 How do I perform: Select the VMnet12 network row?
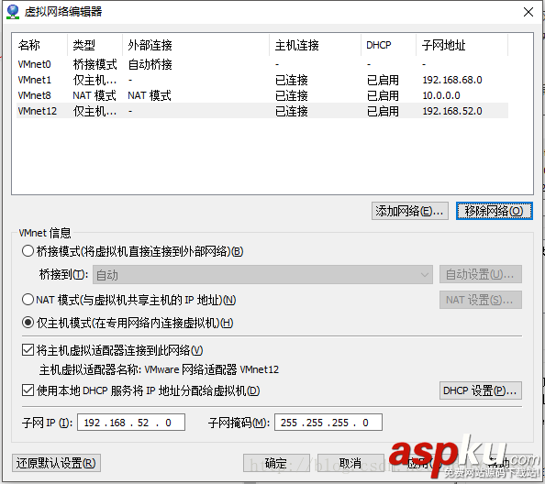[262, 111]
